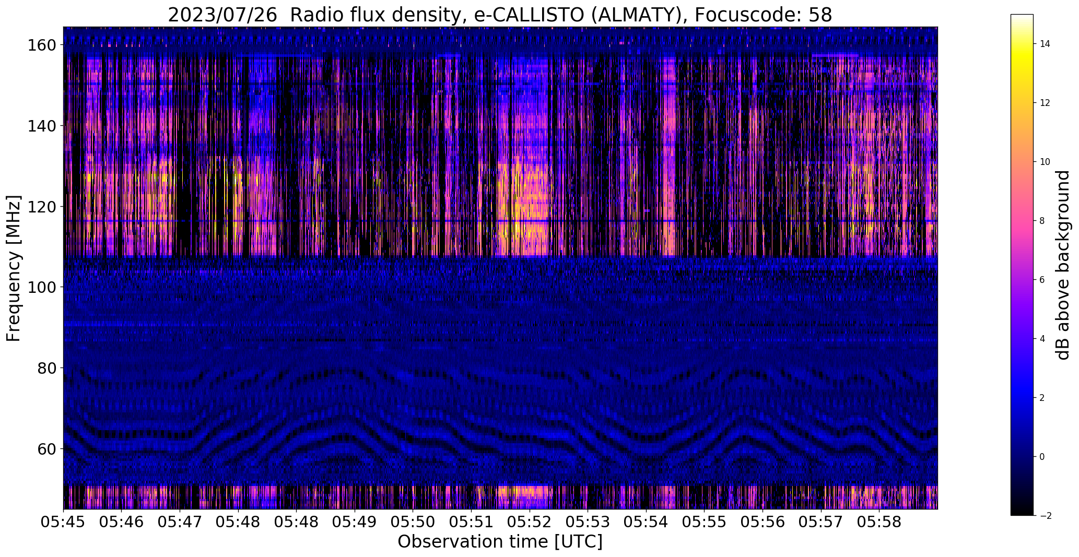Select the 05:45 time tick label

pyautogui.click(x=64, y=522)
